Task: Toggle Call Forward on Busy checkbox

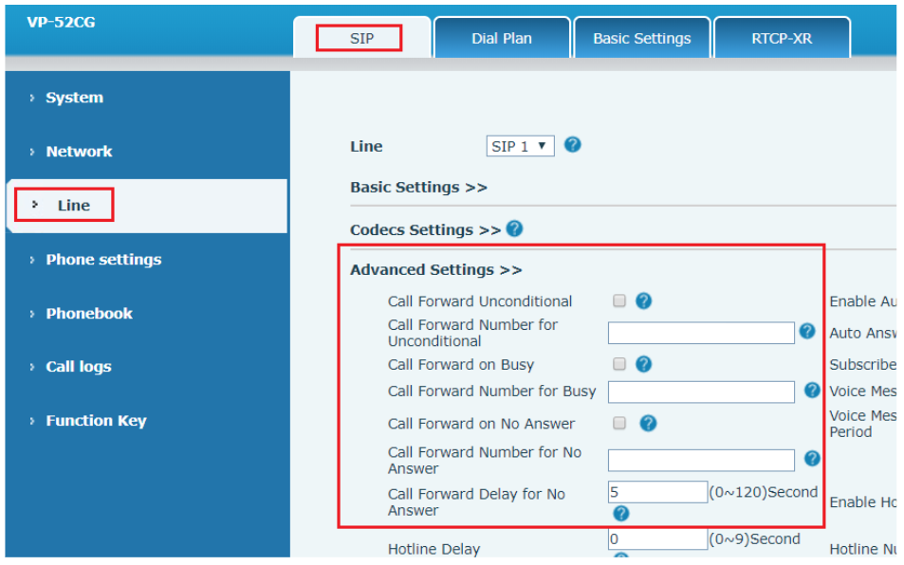Action: [x=619, y=364]
